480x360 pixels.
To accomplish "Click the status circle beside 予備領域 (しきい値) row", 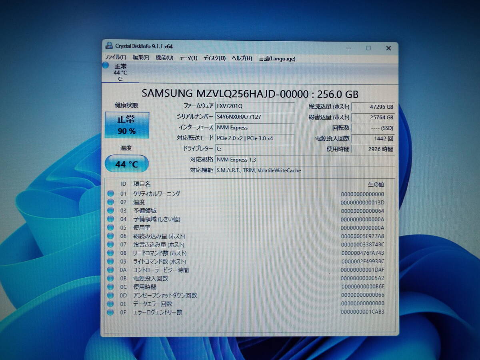I will 110,219.
